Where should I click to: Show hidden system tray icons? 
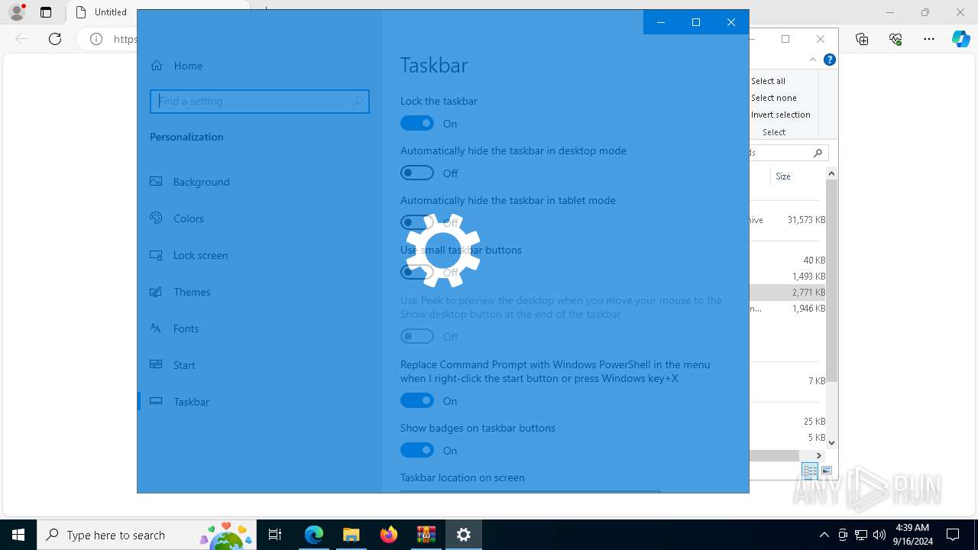click(x=824, y=535)
